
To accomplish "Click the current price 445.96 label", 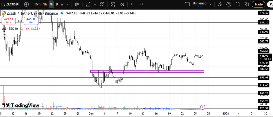I will click(264, 56).
